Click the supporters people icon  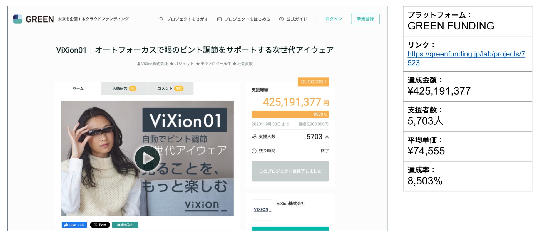click(x=254, y=137)
